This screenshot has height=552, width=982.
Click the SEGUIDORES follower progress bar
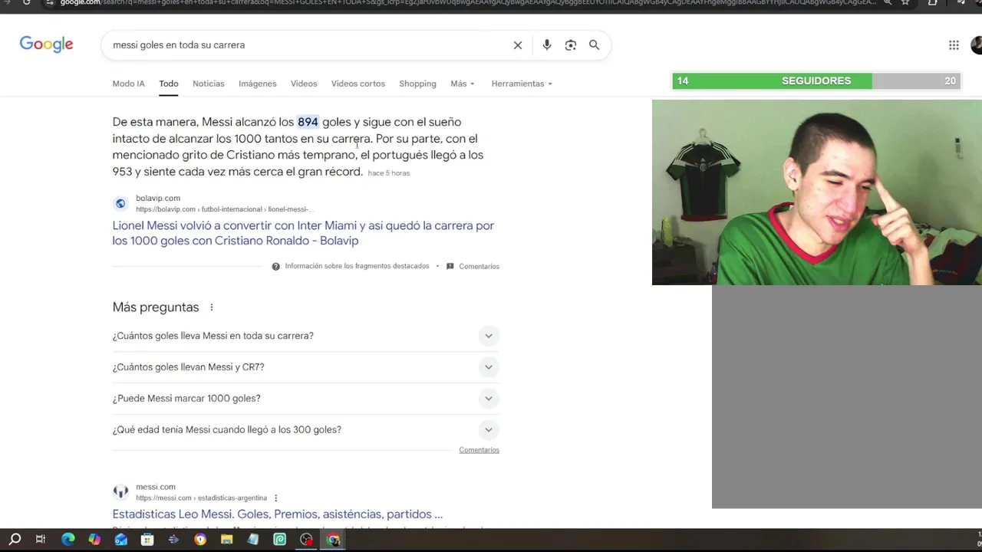click(816, 80)
